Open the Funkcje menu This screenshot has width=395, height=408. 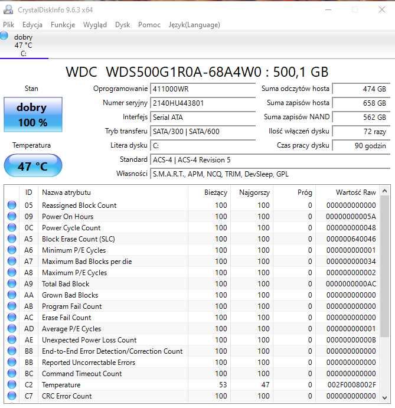tap(63, 25)
